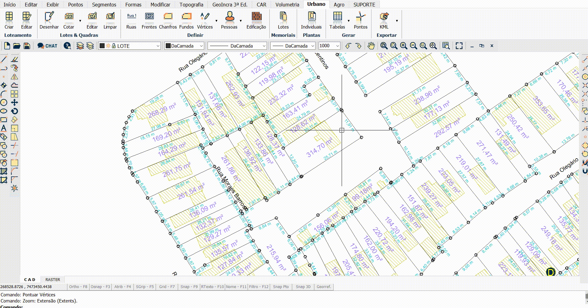
Task: Open the Topografia ribbon tab
Action: point(191,5)
